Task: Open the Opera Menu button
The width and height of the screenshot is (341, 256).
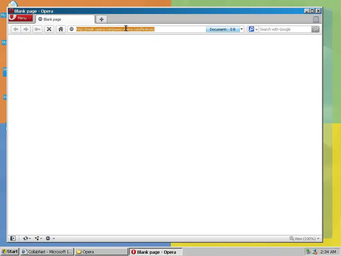Action: coord(21,18)
